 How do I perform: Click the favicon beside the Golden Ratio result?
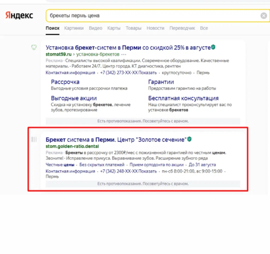click(x=34, y=140)
